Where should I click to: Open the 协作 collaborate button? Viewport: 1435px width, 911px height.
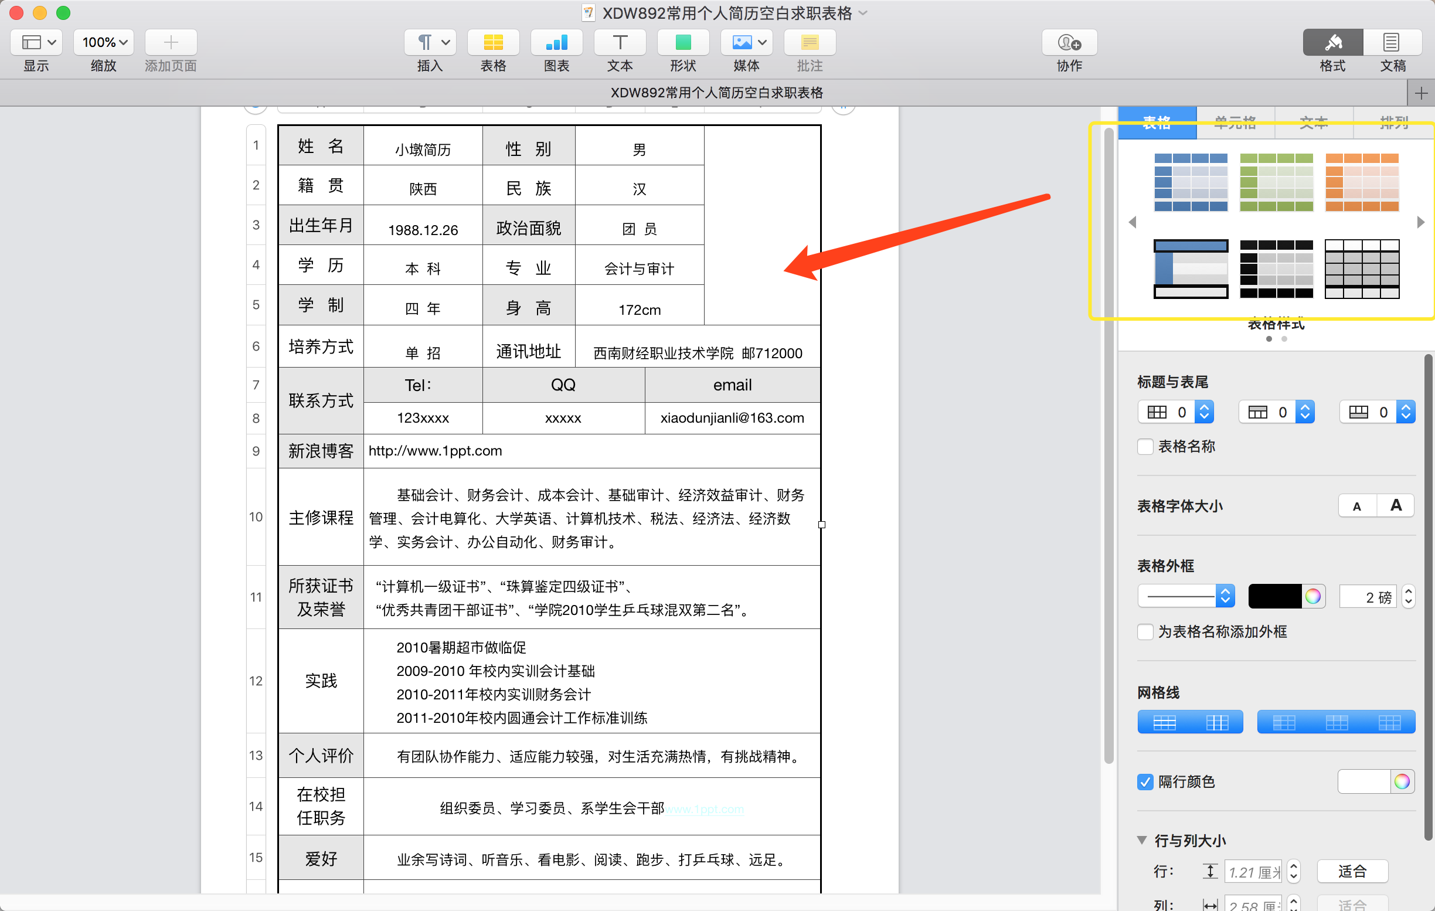click(x=1069, y=42)
